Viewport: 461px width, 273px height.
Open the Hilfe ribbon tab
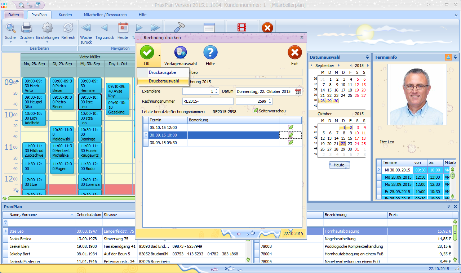143,15
